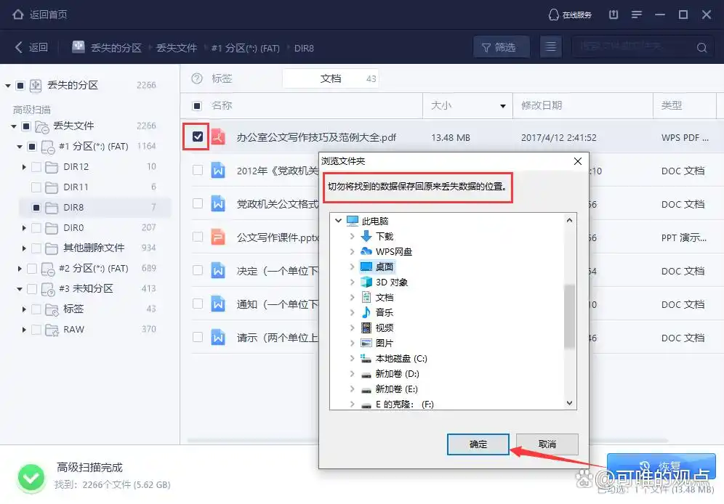Expand the 标签 tree node

point(24,309)
